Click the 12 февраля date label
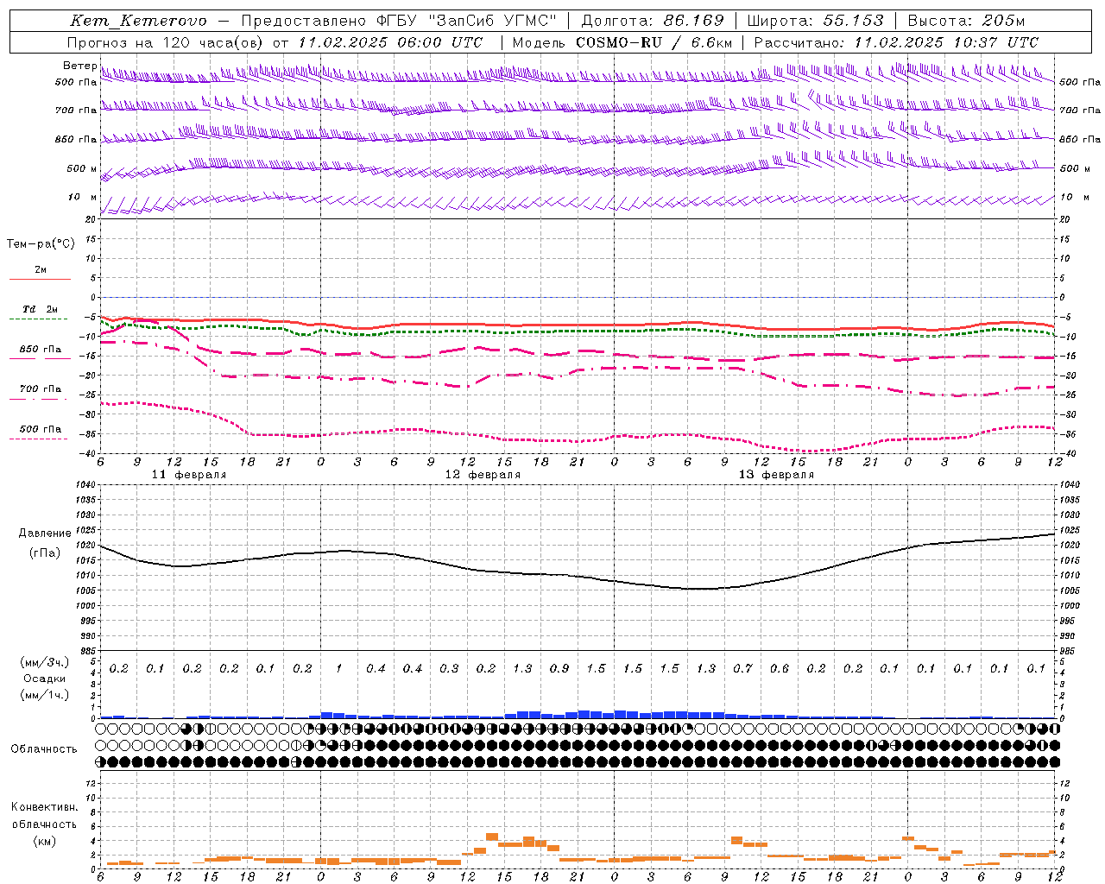 (x=483, y=475)
